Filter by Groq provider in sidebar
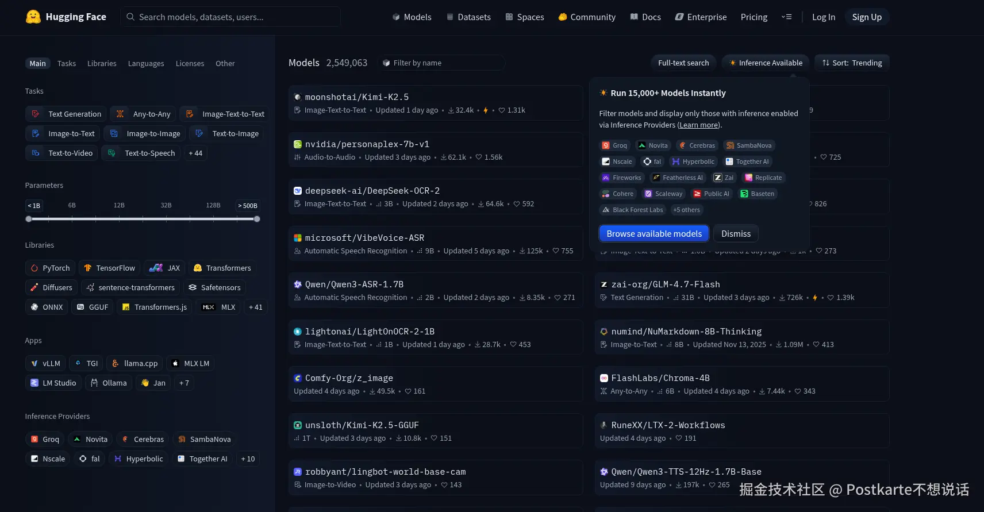The image size is (984, 512). coord(45,439)
